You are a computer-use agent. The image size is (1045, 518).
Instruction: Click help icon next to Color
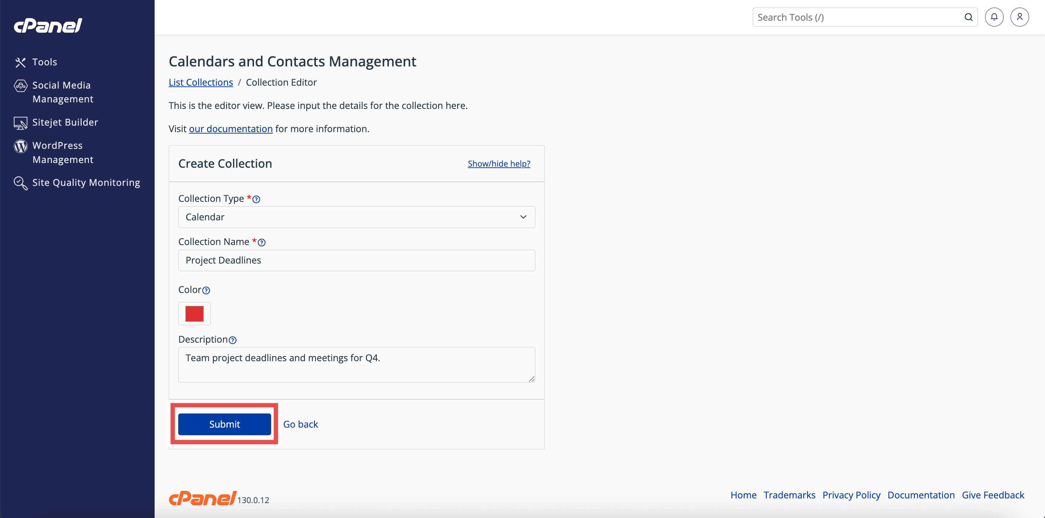(x=206, y=290)
